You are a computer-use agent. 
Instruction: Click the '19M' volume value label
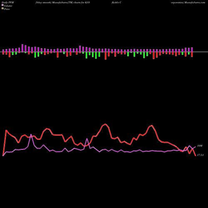point(200,146)
